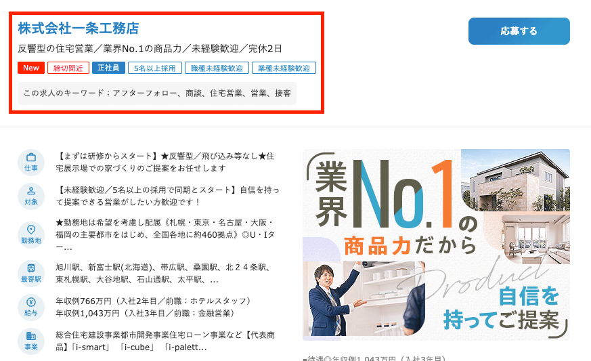591x361 pixels.
Task: Open the job headline 反響型の住宅営業
Action: coord(150,49)
